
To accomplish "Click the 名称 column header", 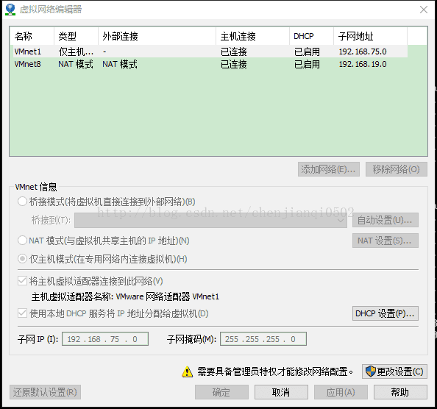I will pyautogui.click(x=32, y=36).
